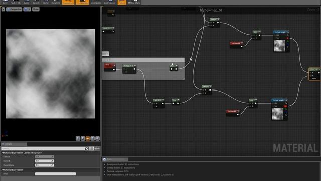Open viewport options arrow beside Perspective
Image resolution: width=321 pixels, height=181 pixels.
(x=3, y=9)
